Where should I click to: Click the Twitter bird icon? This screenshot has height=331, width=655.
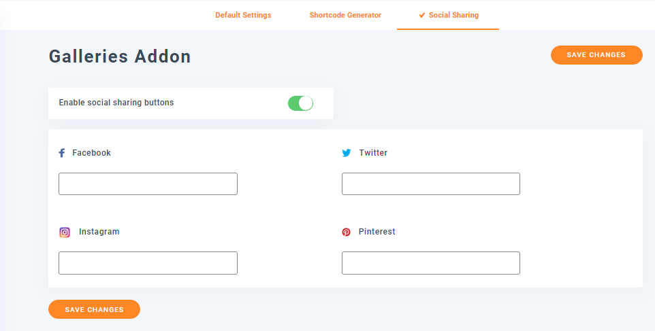coord(347,153)
